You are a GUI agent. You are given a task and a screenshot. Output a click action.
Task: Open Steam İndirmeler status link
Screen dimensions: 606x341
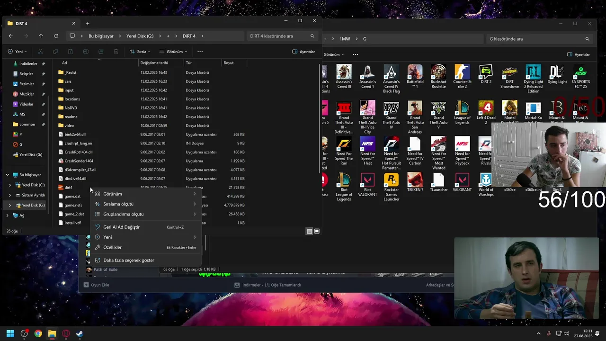tap(268, 285)
